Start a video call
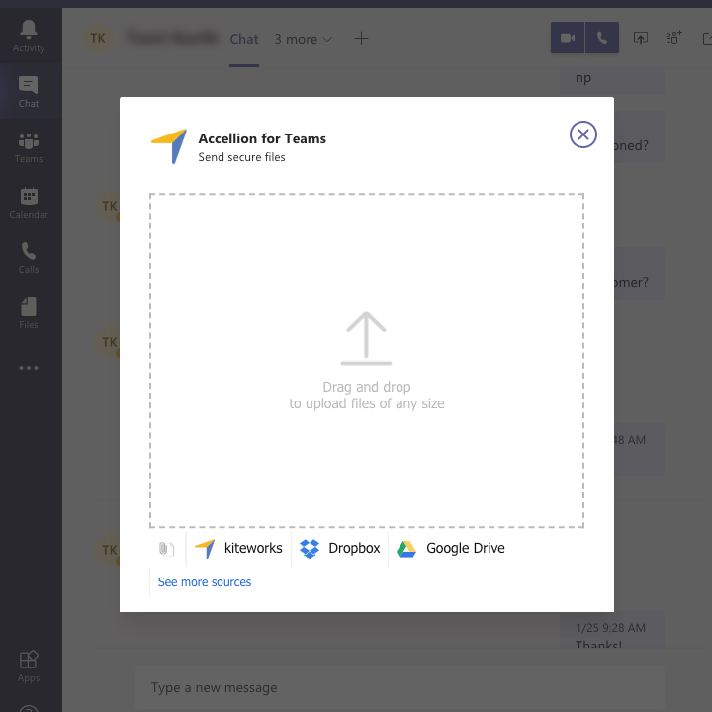Viewport: 712px width, 712px height. click(x=568, y=38)
